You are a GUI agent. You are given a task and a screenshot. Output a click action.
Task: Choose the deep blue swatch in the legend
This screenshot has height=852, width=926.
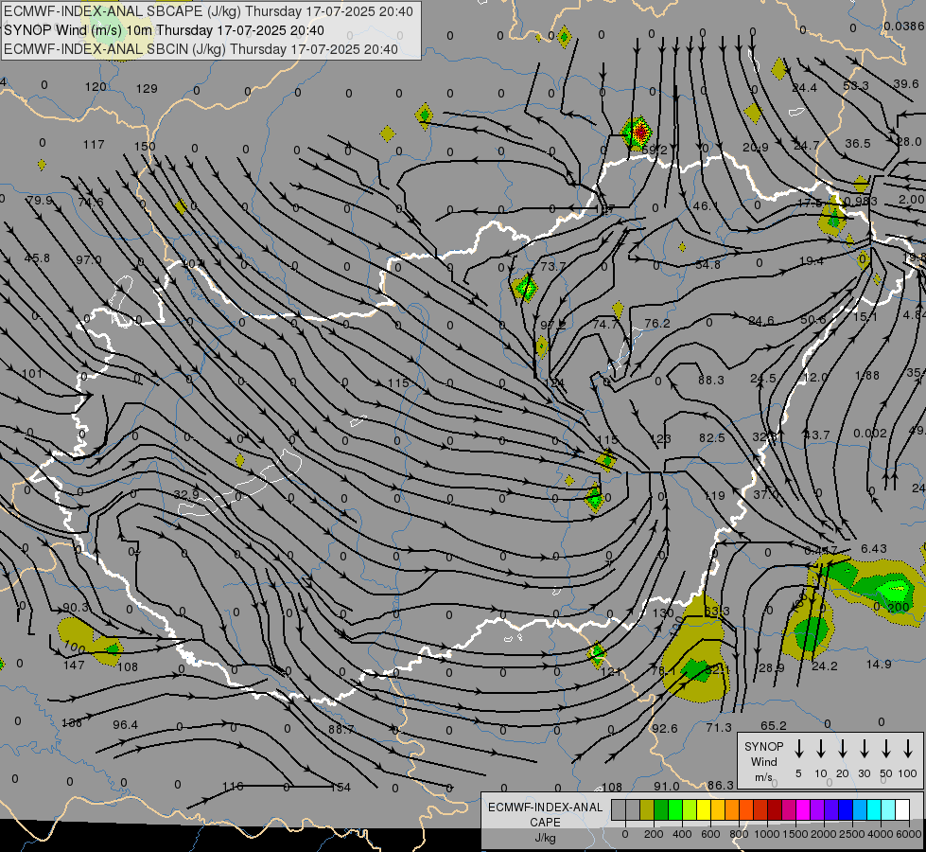tap(845, 810)
